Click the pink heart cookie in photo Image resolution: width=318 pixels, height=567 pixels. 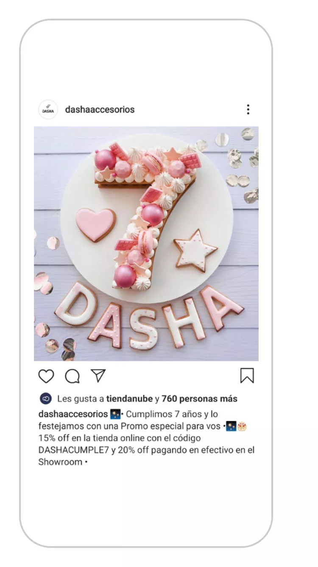tap(95, 224)
